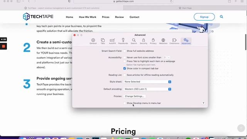Viewport: 247px width, 139px height.
Task: Open the Contact navigation link
Action: point(134,17)
